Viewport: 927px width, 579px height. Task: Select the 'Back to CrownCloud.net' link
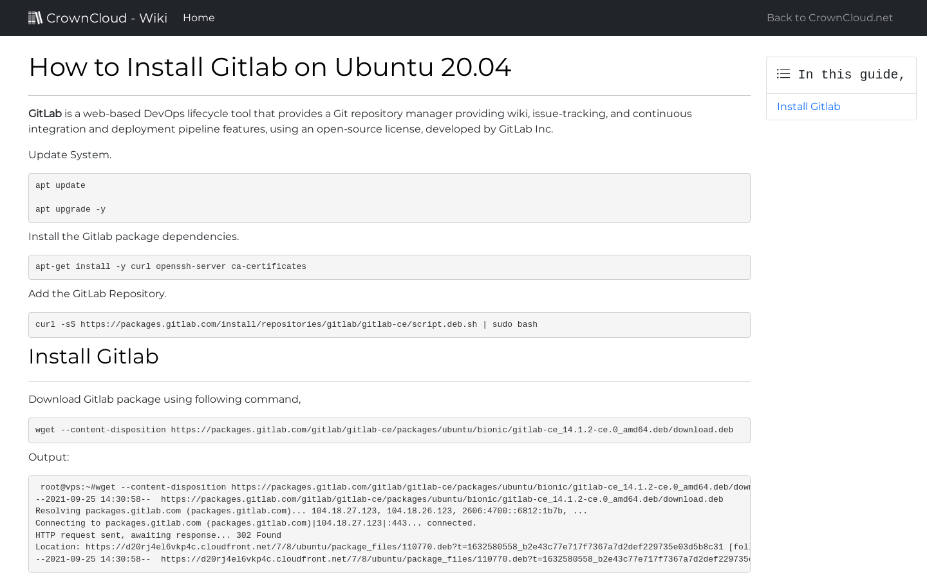tap(829, 17)
